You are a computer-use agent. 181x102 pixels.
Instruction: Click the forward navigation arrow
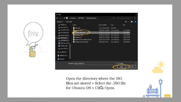coord(60,18)
